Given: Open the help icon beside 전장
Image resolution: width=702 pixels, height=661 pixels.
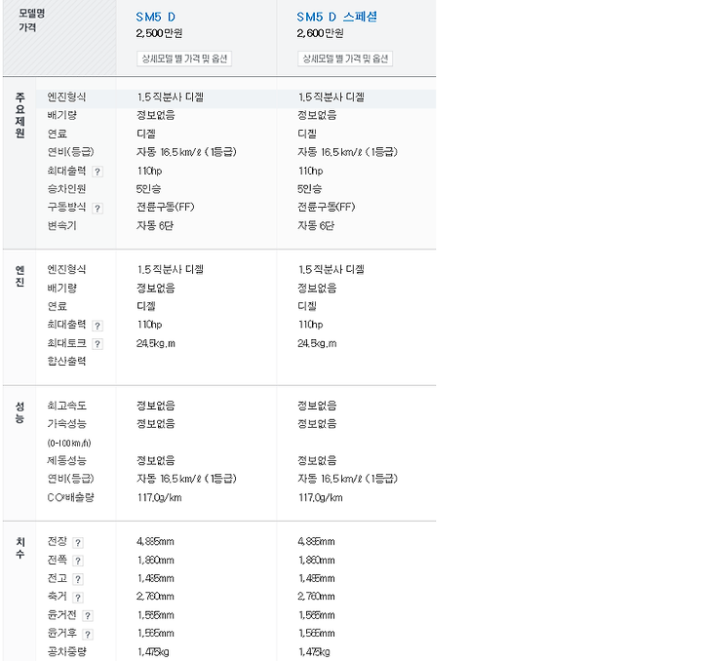Looking at the screenshot, I should click(x=77, y=543).
